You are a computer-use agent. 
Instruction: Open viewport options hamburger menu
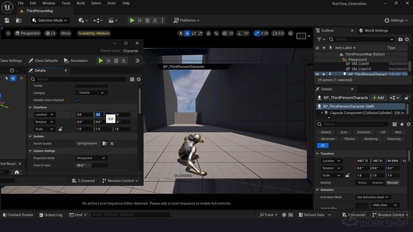pyautogui.click(x=8, y=33)
